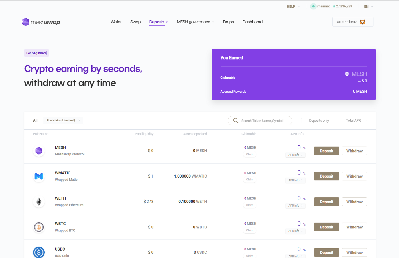Expand Pool status (Live-feed)
399x258 pixels.
[63, 120]
